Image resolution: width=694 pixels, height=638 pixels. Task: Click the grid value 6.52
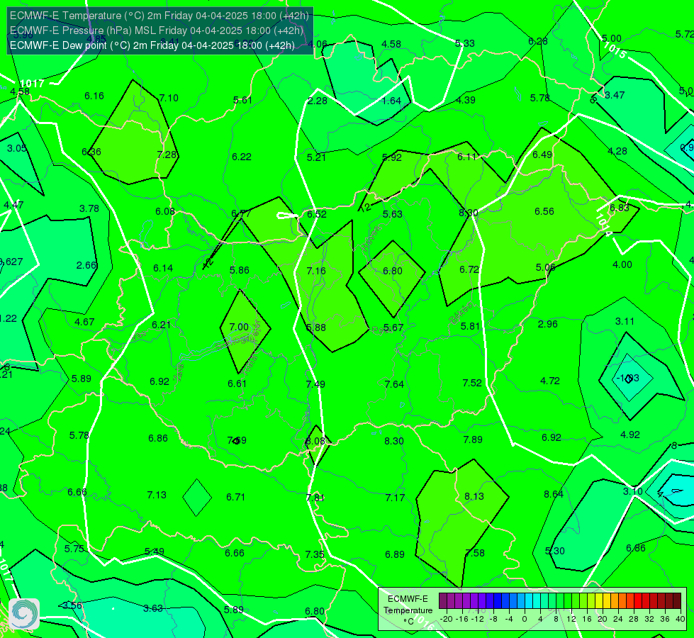coord(317,214)
